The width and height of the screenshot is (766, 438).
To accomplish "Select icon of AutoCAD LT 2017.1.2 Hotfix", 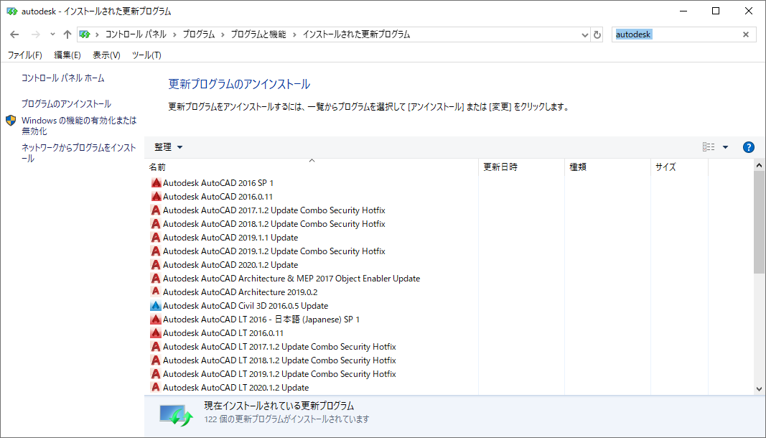I will point(156,347).
